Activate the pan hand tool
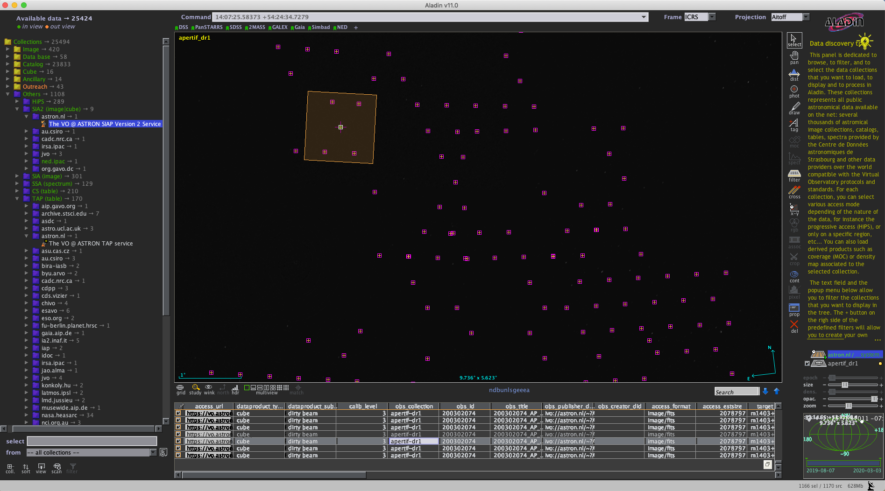Screen dimensions: 885x491 (x=794, y=58)
